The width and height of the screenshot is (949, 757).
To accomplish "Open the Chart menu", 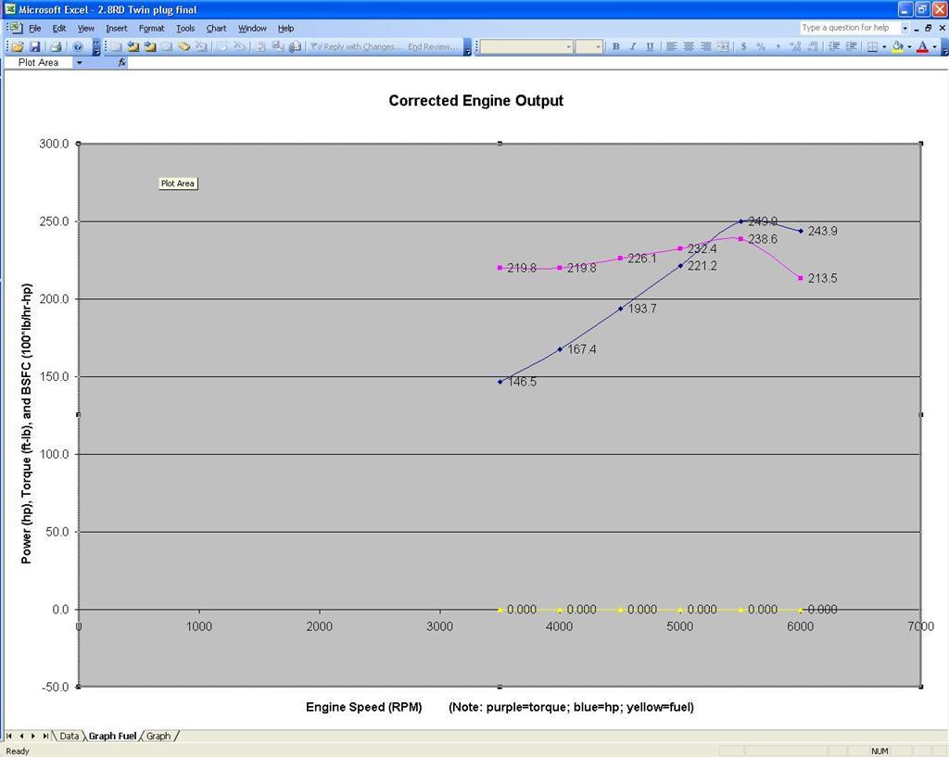I will click(x=216, y=29).
